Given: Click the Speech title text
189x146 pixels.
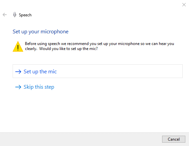Looking at the screenshot, I should (x=25, y=15).
